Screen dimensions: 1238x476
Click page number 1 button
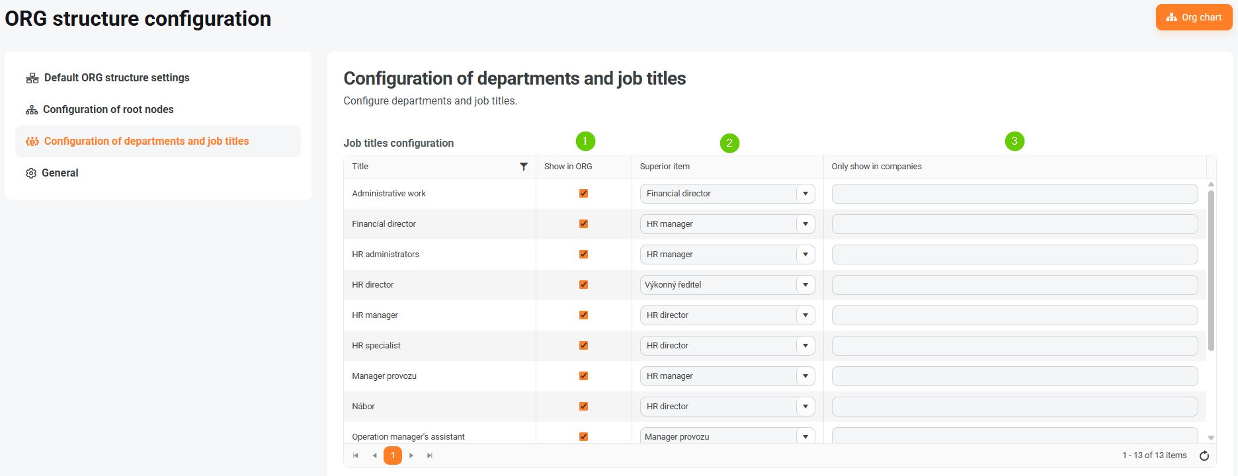pyautogui.click(x=393, y=456)
